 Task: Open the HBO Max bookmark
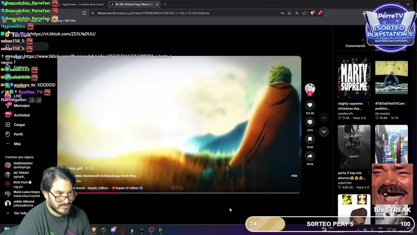click(x=62, y=21)
